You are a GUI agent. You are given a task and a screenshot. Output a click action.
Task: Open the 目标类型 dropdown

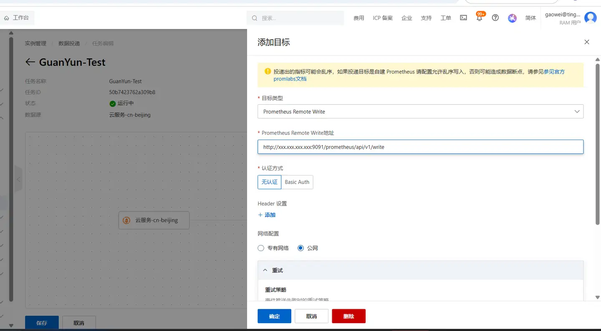coord(420,112)
